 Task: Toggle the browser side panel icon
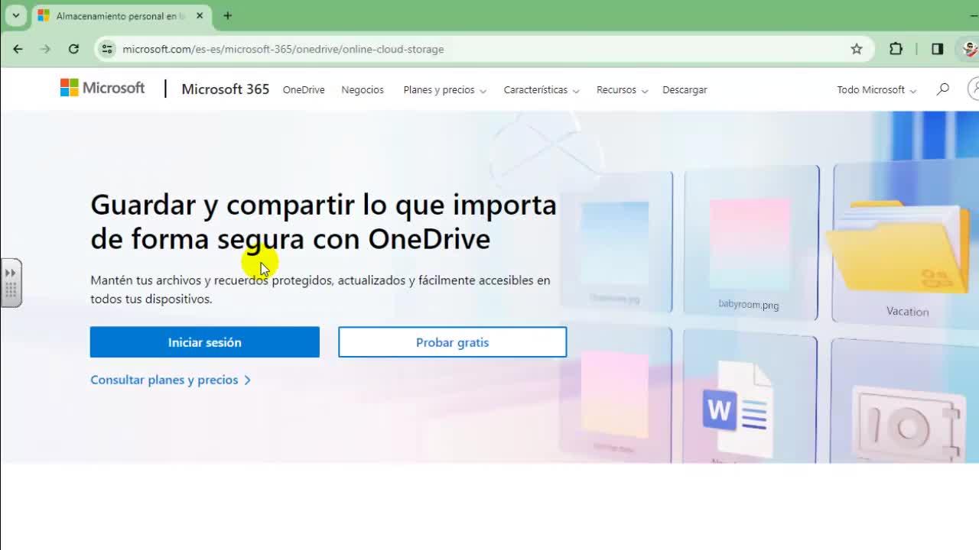coord(937,49)
